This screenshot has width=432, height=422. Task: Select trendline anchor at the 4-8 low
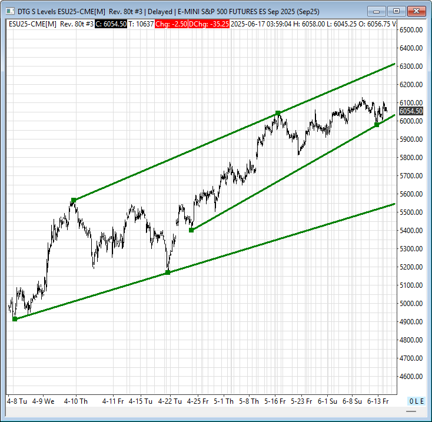(15, 319)
